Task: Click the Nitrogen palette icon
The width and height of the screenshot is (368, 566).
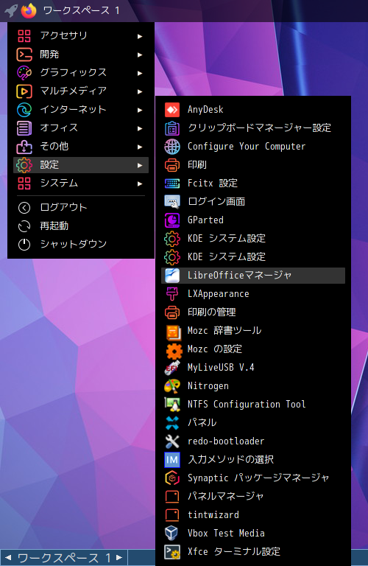Action: pyautogui.click(x=172, y=386)
